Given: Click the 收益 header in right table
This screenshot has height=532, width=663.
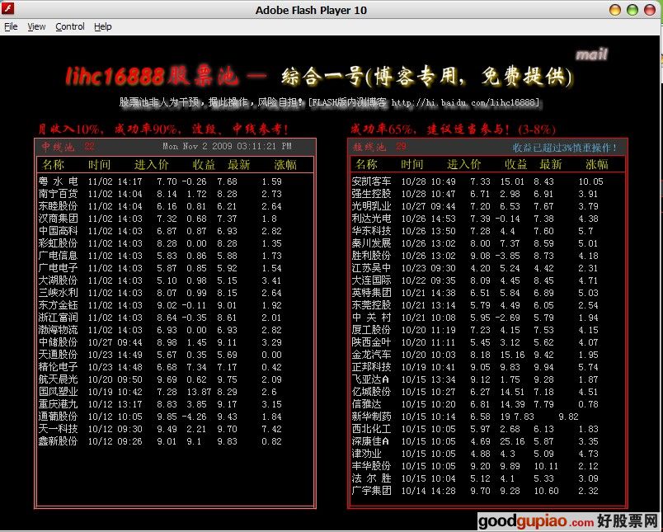Looking at the screenshot, I should pyautogui.click(x=516, y=164).
